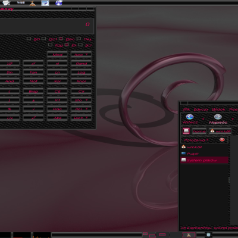Click the file manager pane splitter handle
Screen dimensions: 238x238
(229, 180)
